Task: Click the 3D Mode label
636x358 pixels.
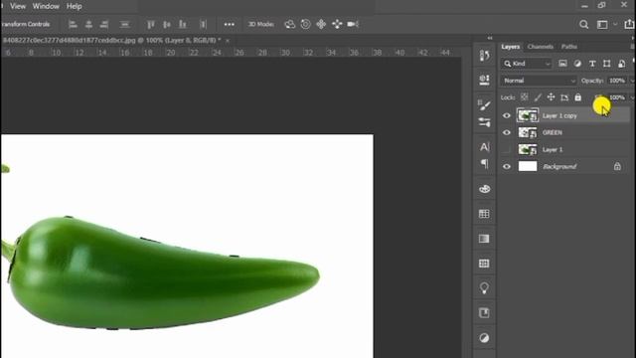Action: 260,24
